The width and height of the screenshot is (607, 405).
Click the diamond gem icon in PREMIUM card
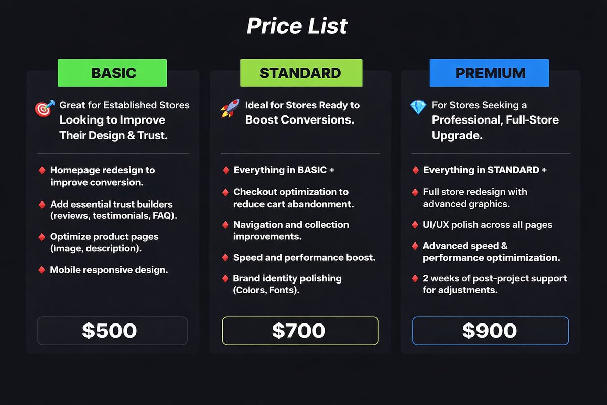coord(418,107)
